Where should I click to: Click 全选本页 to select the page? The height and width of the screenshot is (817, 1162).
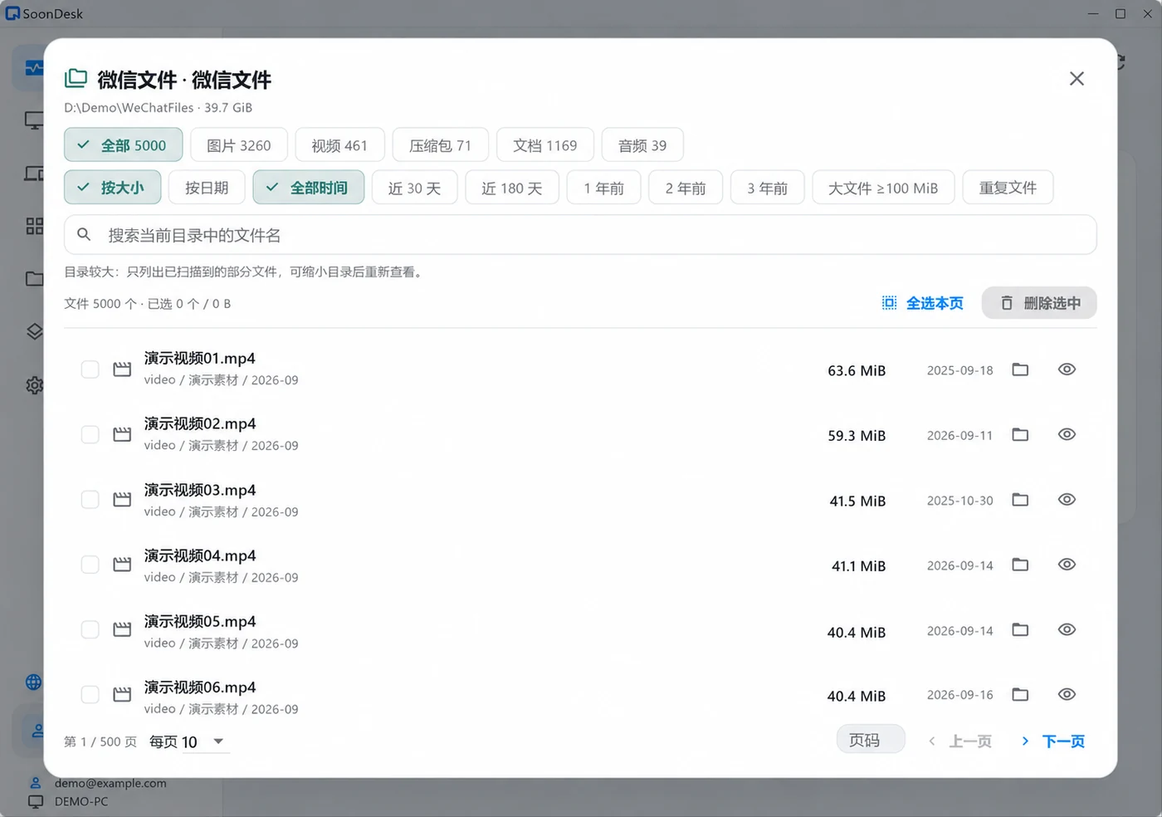coord(922,303)
